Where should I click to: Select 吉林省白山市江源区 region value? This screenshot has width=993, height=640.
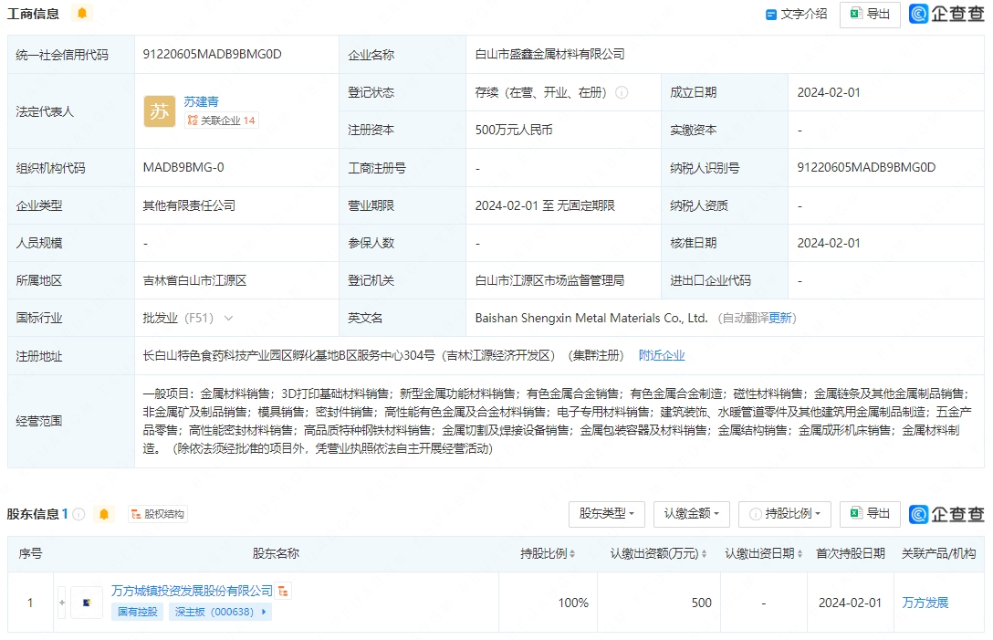click(x=194, y=280)
